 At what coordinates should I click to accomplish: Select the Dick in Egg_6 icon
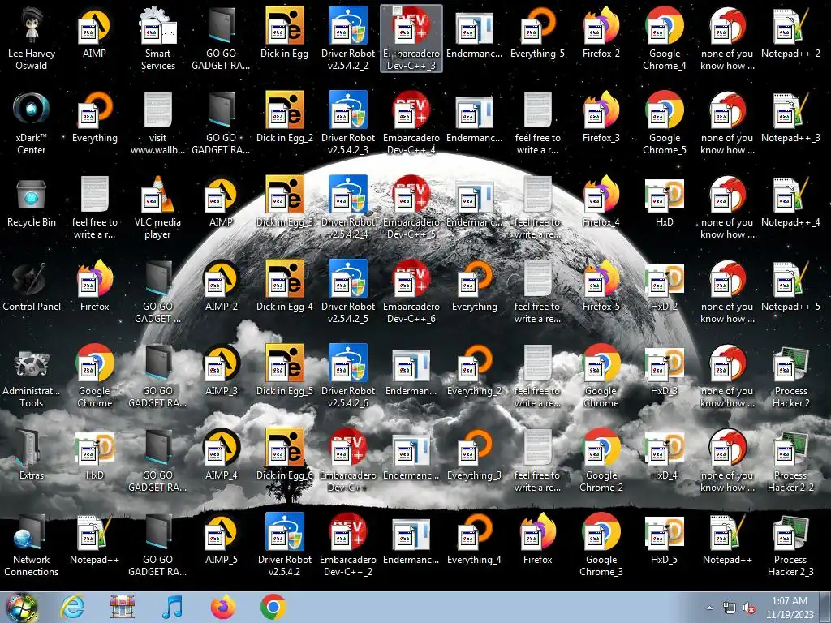(285, 456)
